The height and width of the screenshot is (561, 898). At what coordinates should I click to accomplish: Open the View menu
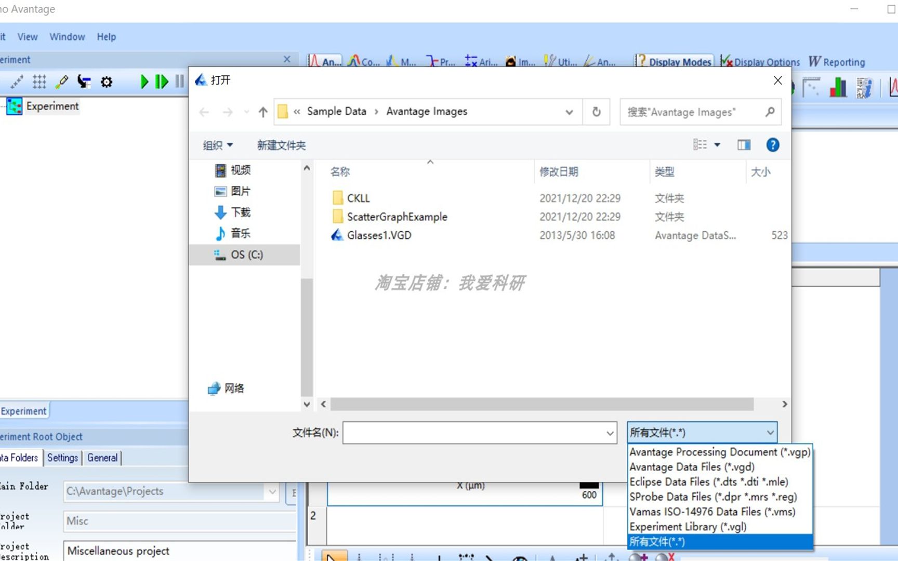click(x=28, y=37)
